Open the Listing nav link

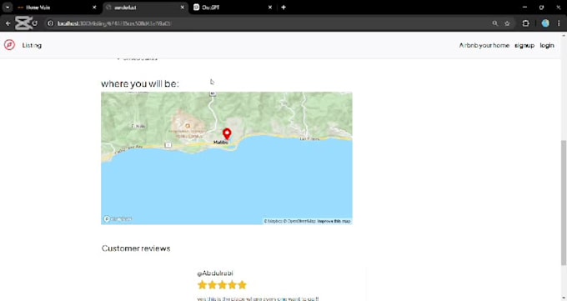[x=32, y=45]
